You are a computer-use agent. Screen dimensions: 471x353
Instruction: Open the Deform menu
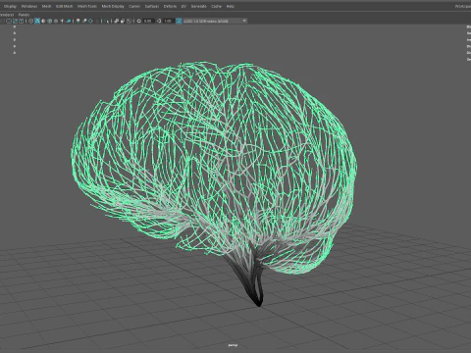[170, 6]
